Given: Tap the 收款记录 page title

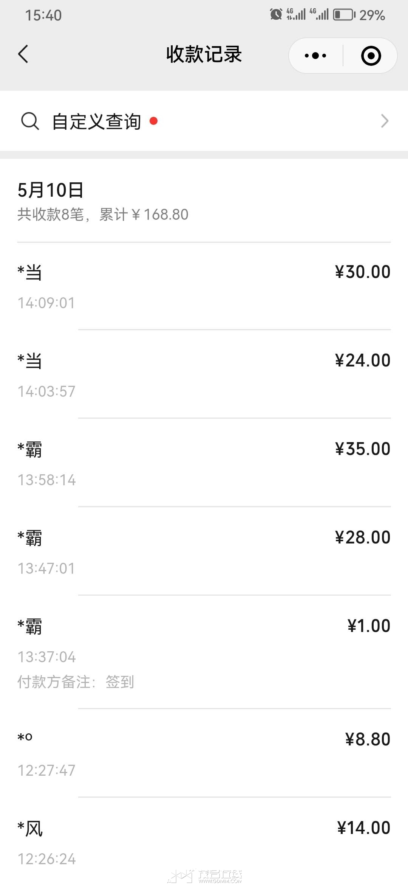Looking at the screenshot, I should tap(204, 54).
